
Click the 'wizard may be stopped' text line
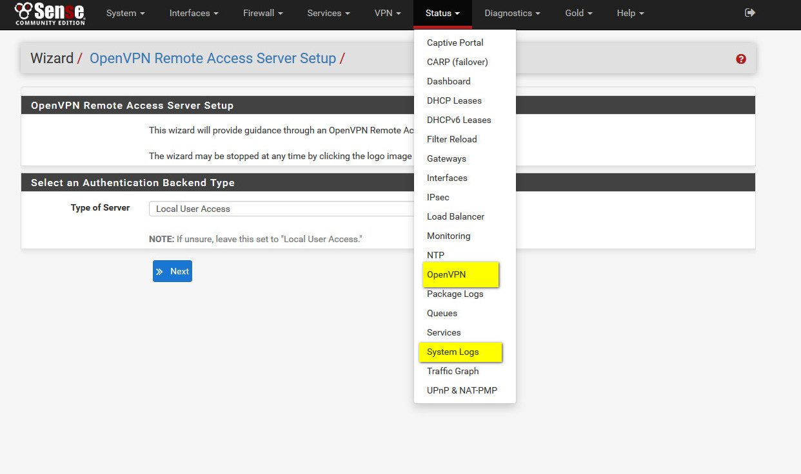(x=281, y=156)
